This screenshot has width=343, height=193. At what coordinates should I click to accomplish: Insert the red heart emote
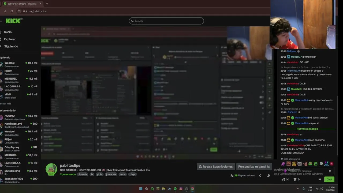click(332, 164)
